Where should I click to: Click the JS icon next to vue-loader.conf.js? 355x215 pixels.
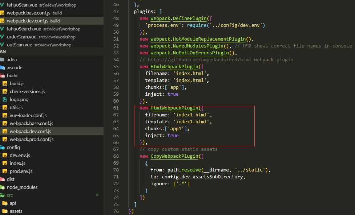5,115
